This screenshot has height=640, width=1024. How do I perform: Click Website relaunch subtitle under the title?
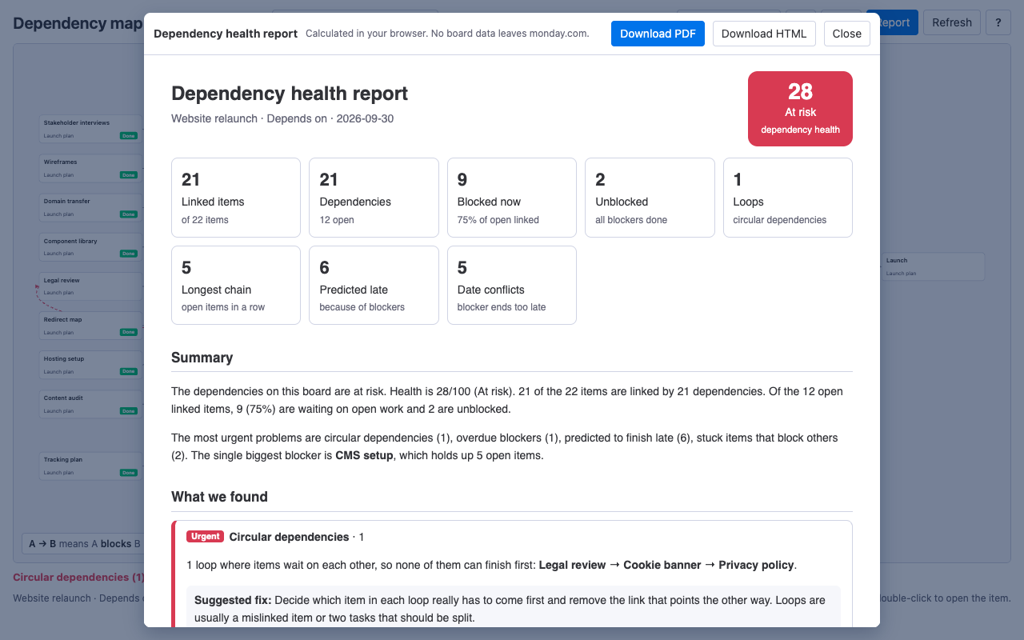(282, 118)
